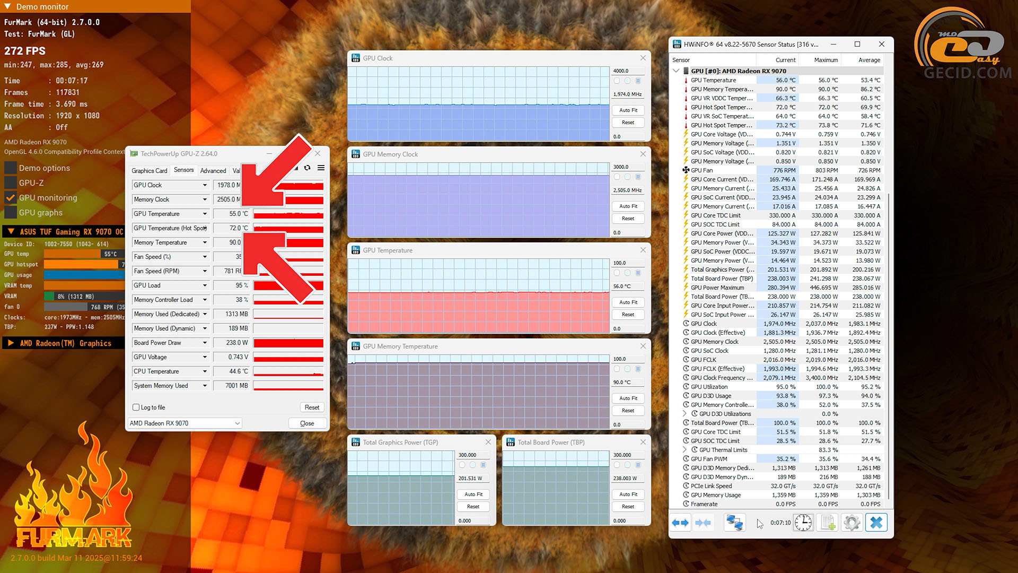The height and width of the screenshot is (573, 1018).
Task: Click the Close button in GPU-Z window
Action: (307, 423)
